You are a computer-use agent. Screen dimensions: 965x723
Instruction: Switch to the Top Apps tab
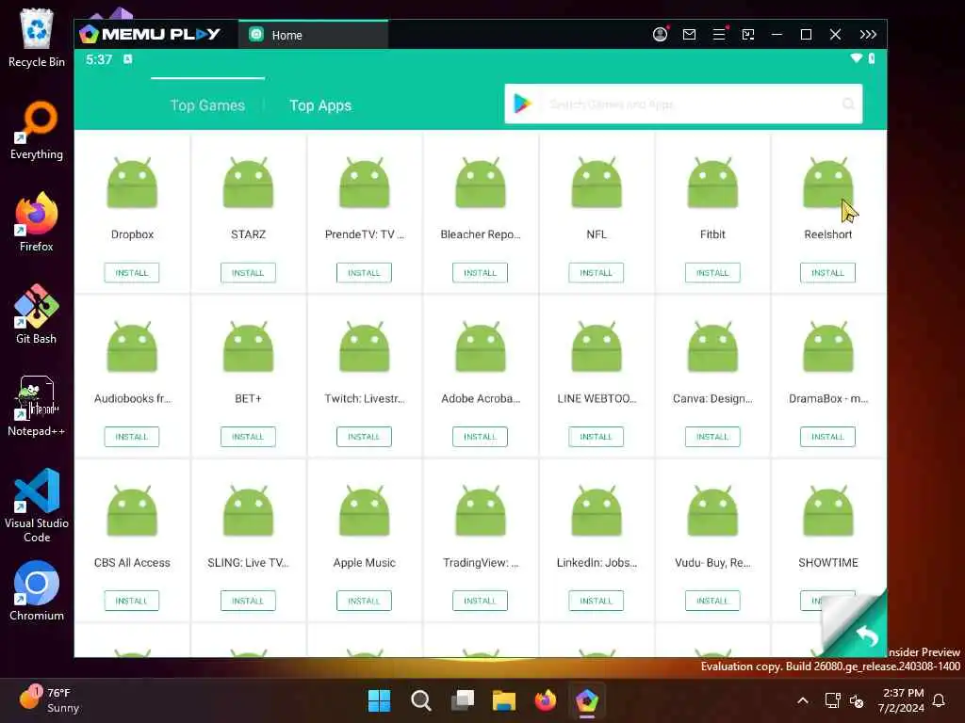[x=320, y=105]
